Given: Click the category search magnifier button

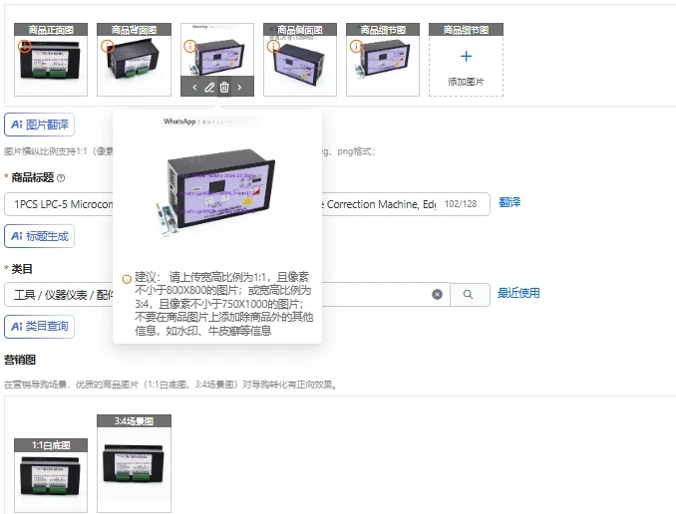Looking at the screenshot, I should [x=470, y=295].
